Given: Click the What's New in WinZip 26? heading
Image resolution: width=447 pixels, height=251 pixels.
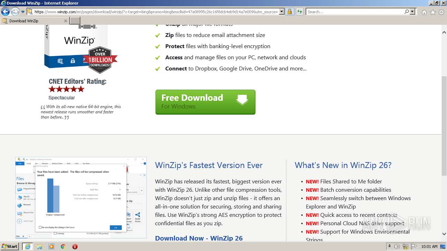Looking at the screenshot, I should (x=343, y=165).
